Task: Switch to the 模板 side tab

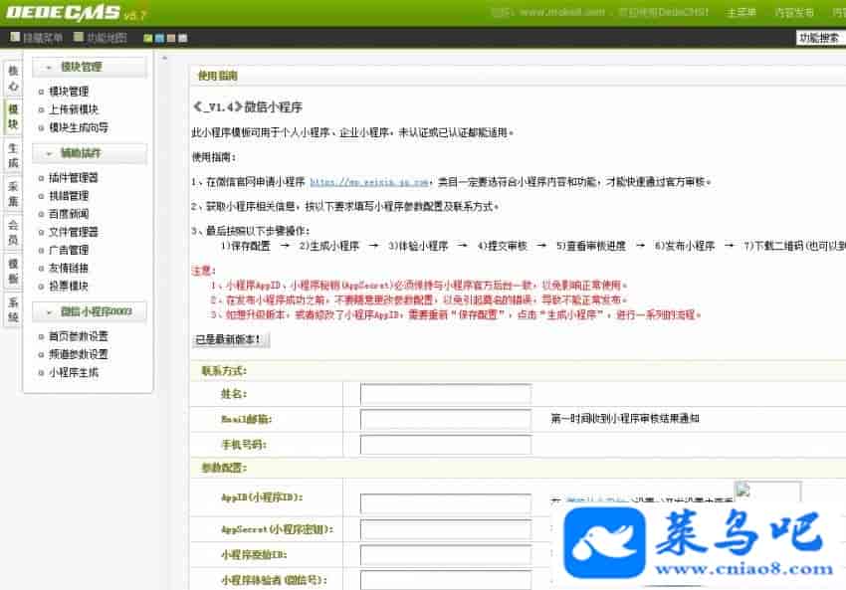Action: pos(13,271)
